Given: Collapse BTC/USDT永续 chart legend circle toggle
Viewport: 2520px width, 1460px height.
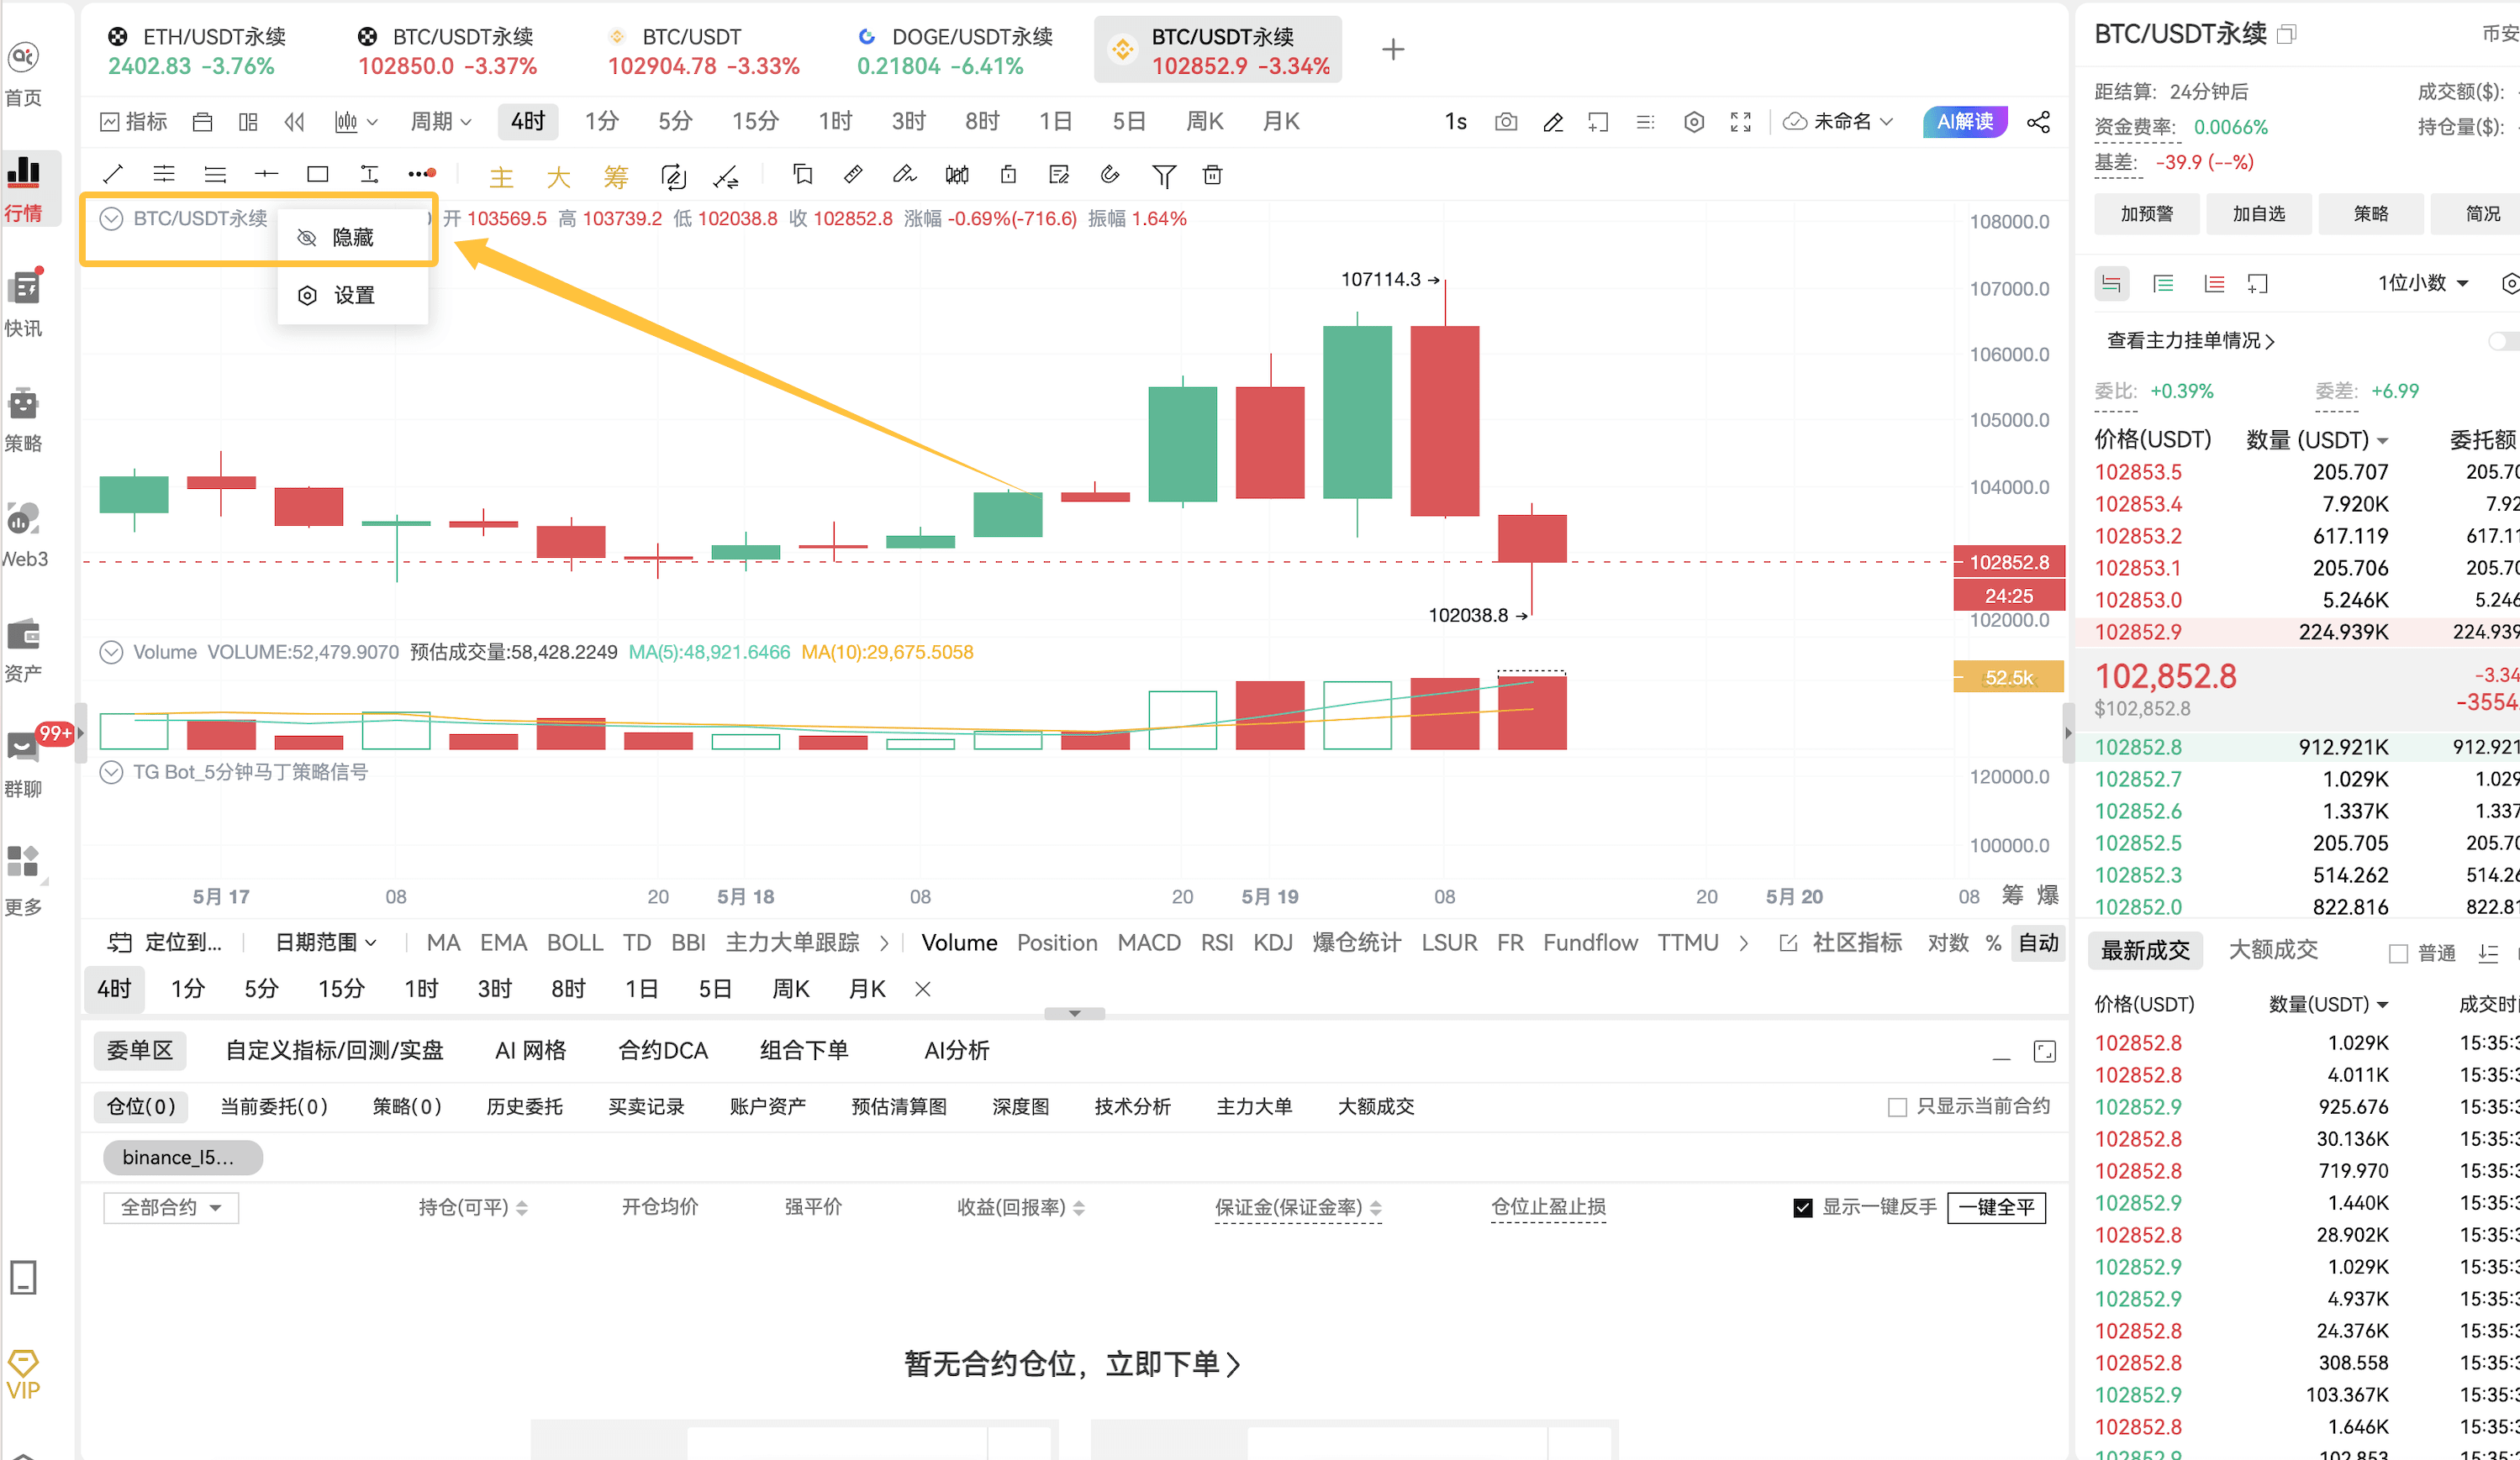Looking at the screenshot, I should coord(111,219).
